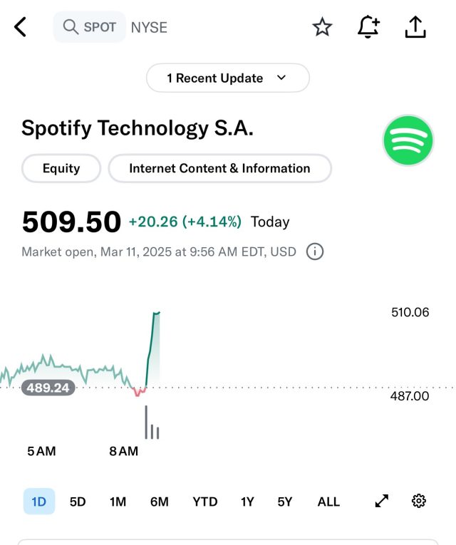Display the 5Y chart range

pos(285,502)
